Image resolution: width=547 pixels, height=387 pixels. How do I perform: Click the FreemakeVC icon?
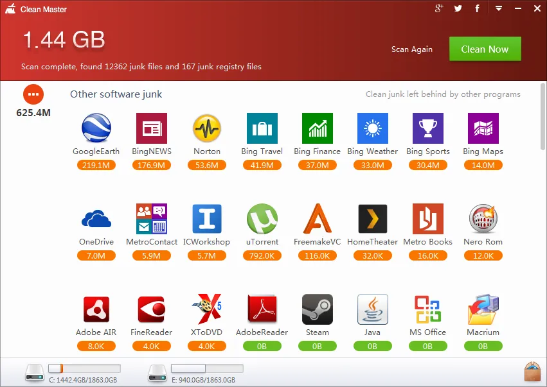pos(318,218)
